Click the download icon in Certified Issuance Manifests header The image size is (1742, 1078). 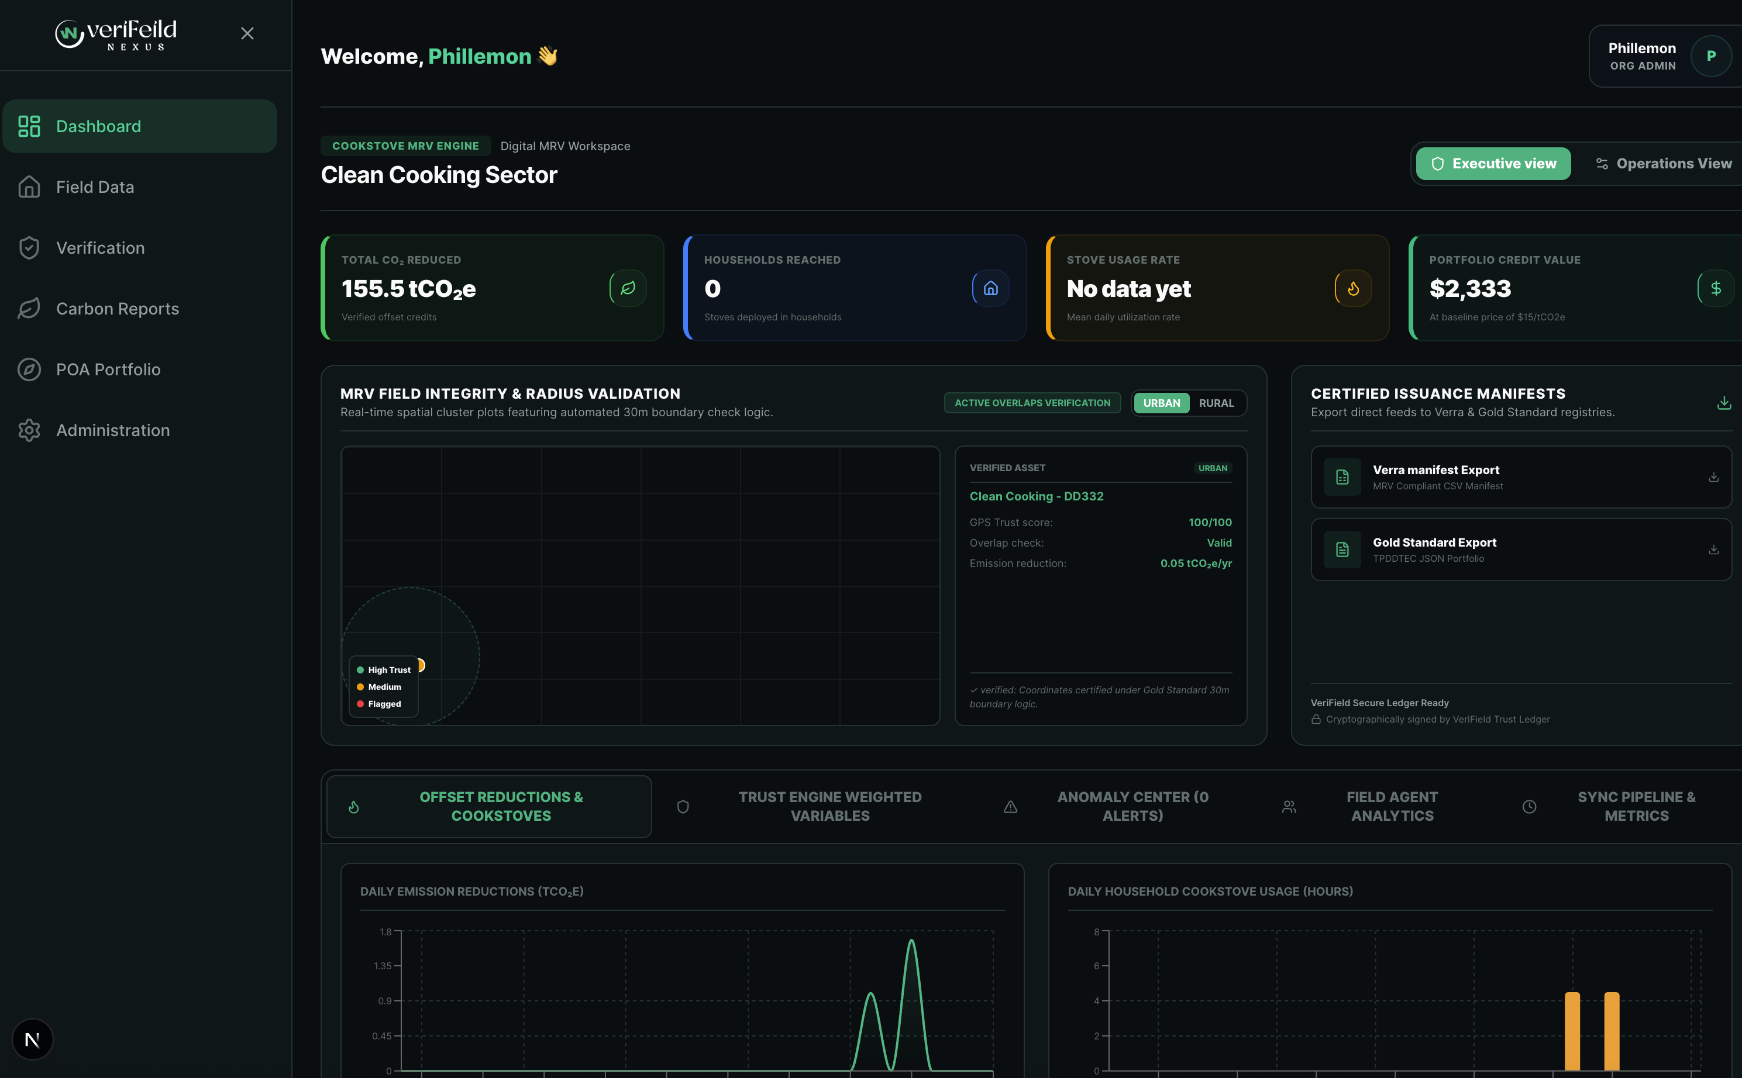point(1723,403)
